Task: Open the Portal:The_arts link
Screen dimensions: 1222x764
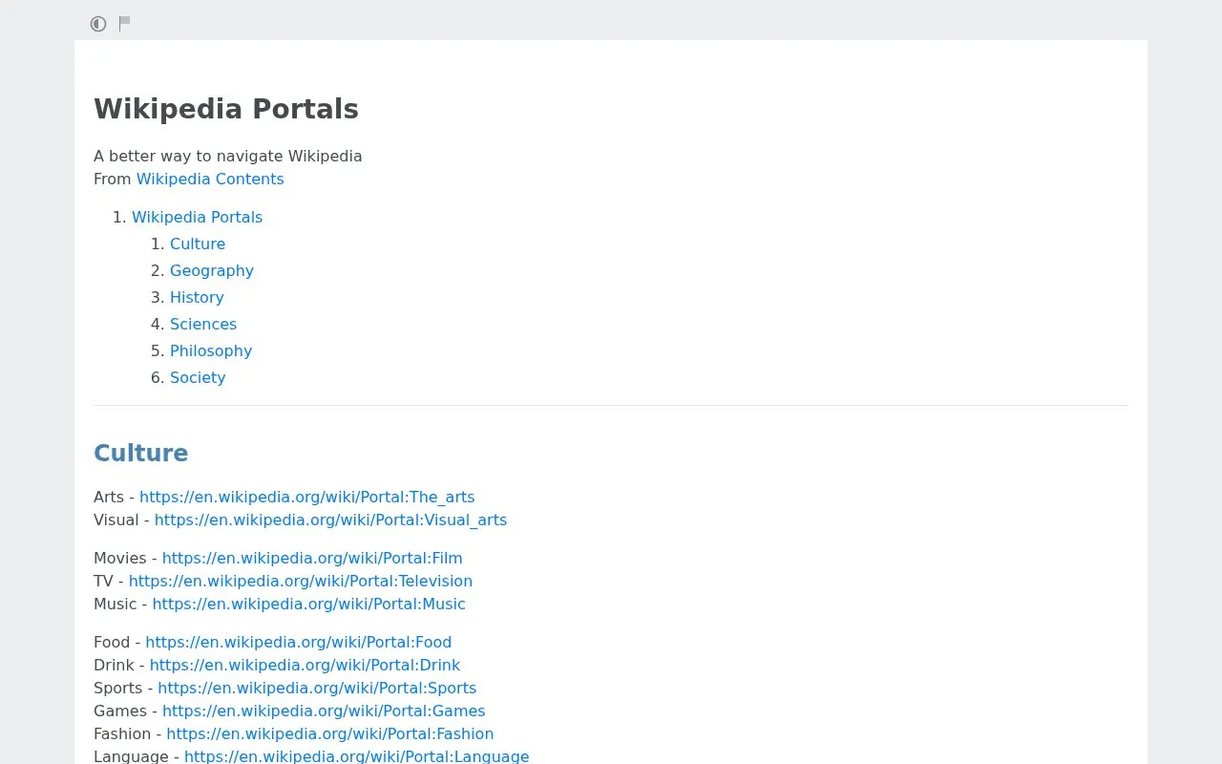Action: [x=306, y=497]
